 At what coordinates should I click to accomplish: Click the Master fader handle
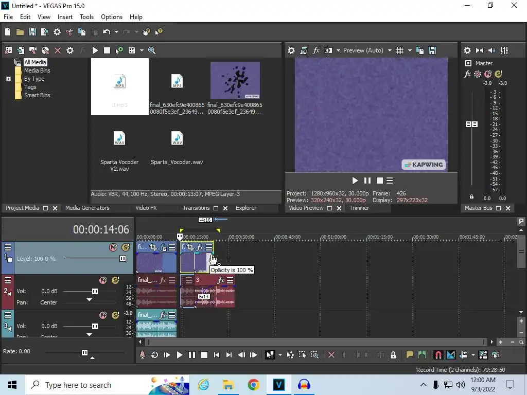point(471,124)
